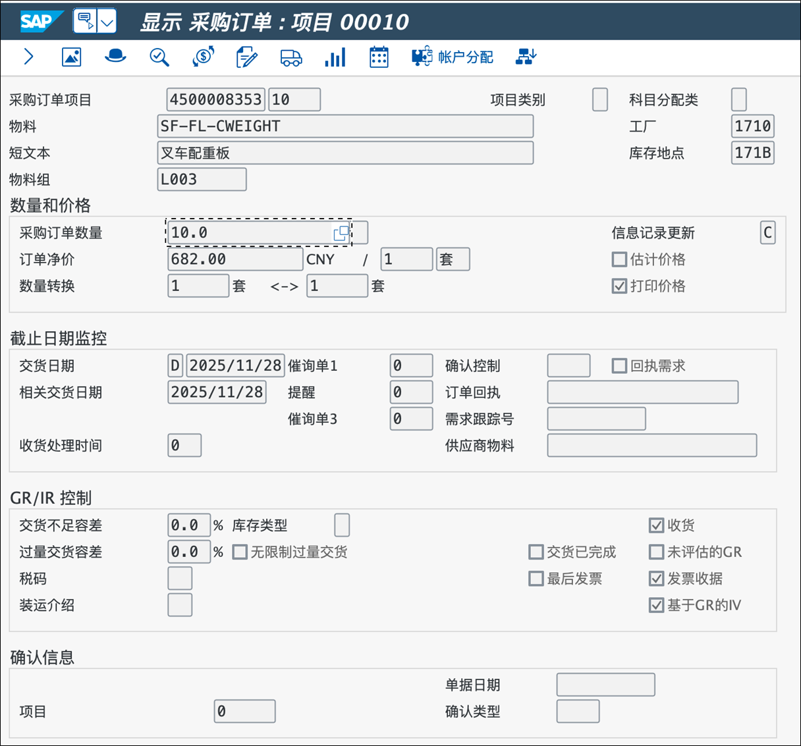This screenshot has height=746, width=801.
Task: Toggle the 估计价格 checkbox
Action: pyautogui.click(x=619, y=259)
